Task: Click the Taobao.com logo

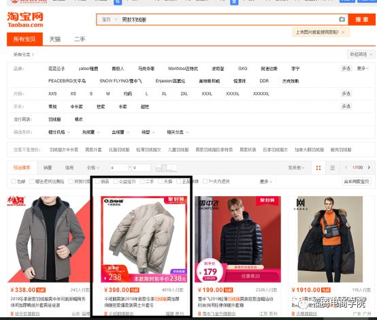Action: (25, 20)
